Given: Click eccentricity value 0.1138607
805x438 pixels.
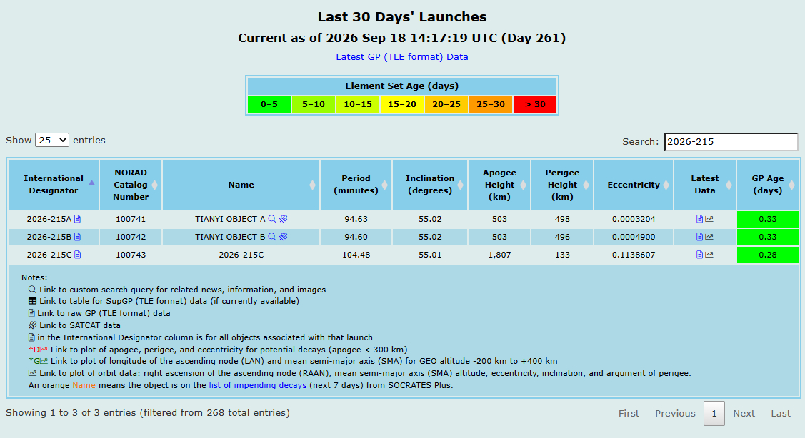Looking at the screenshot, I should click(x=634, y=255).
